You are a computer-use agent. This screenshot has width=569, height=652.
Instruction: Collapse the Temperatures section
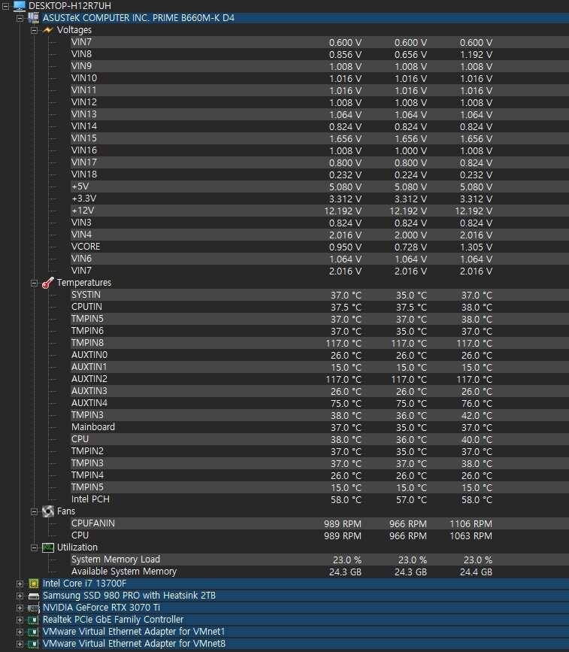34,284
